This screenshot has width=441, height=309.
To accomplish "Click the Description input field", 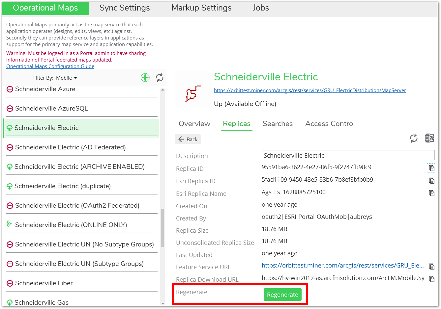I will click(x=348, y=155).
